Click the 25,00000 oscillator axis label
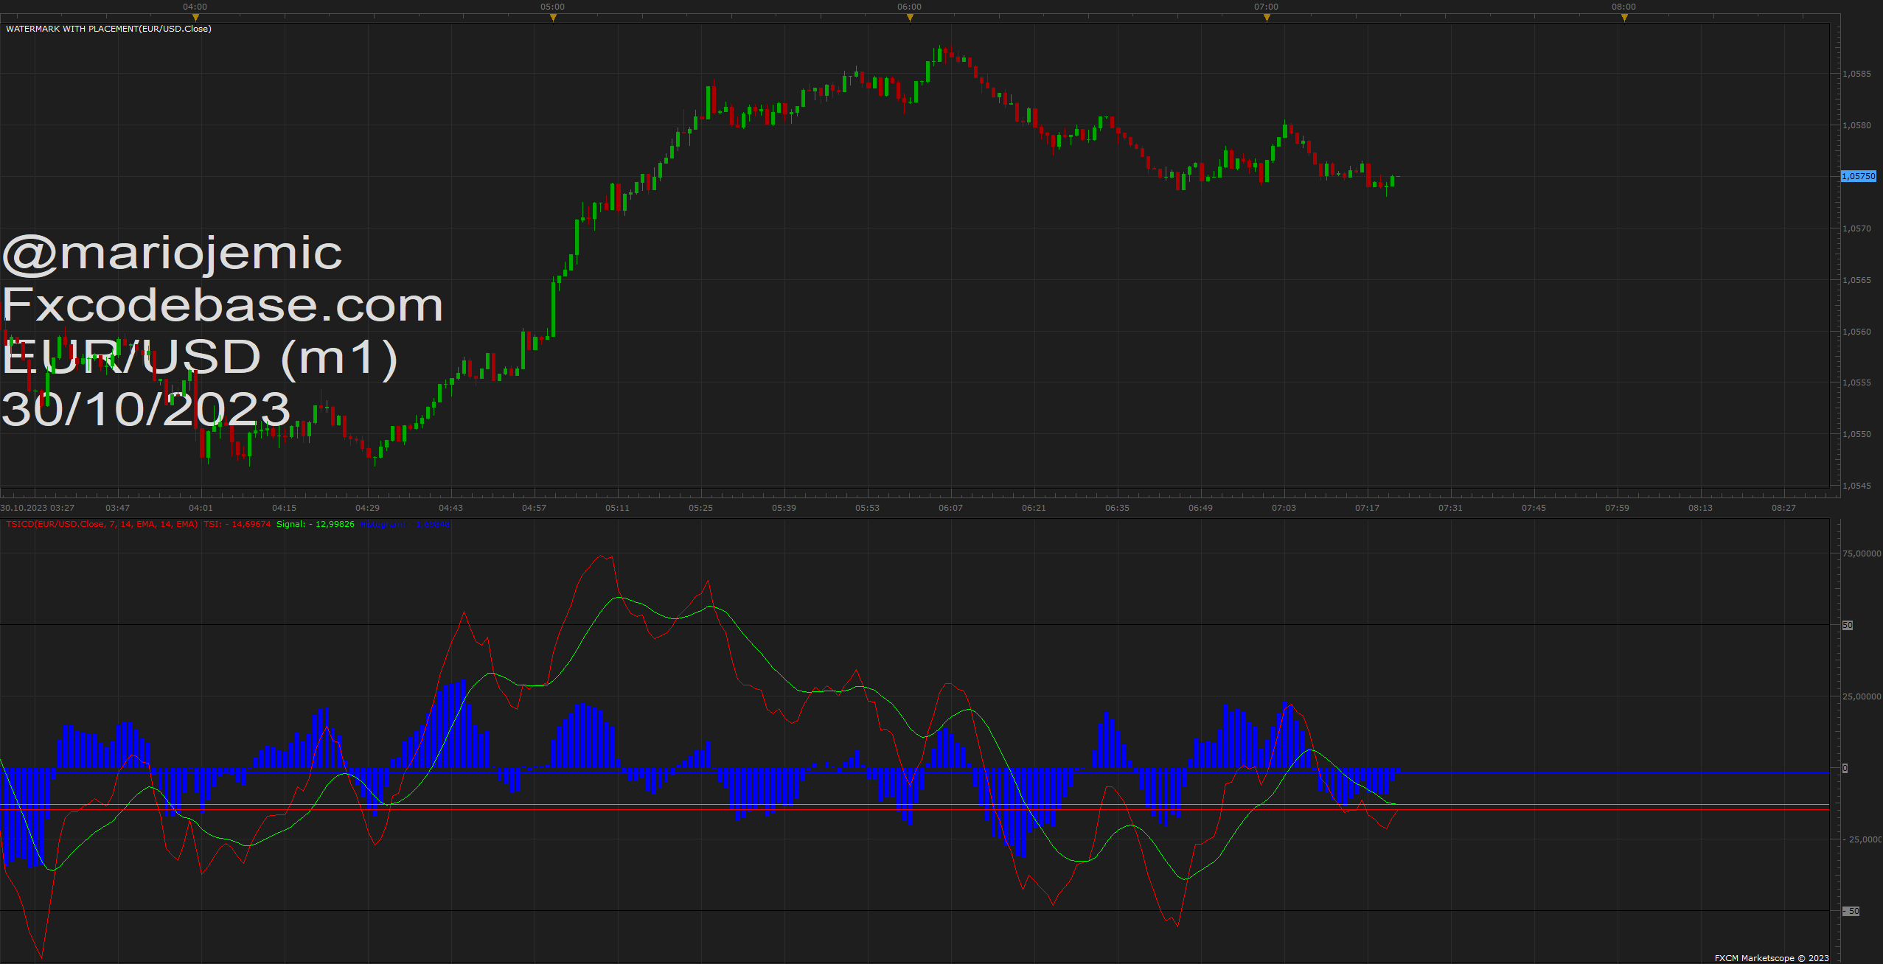 [1862, 696]
